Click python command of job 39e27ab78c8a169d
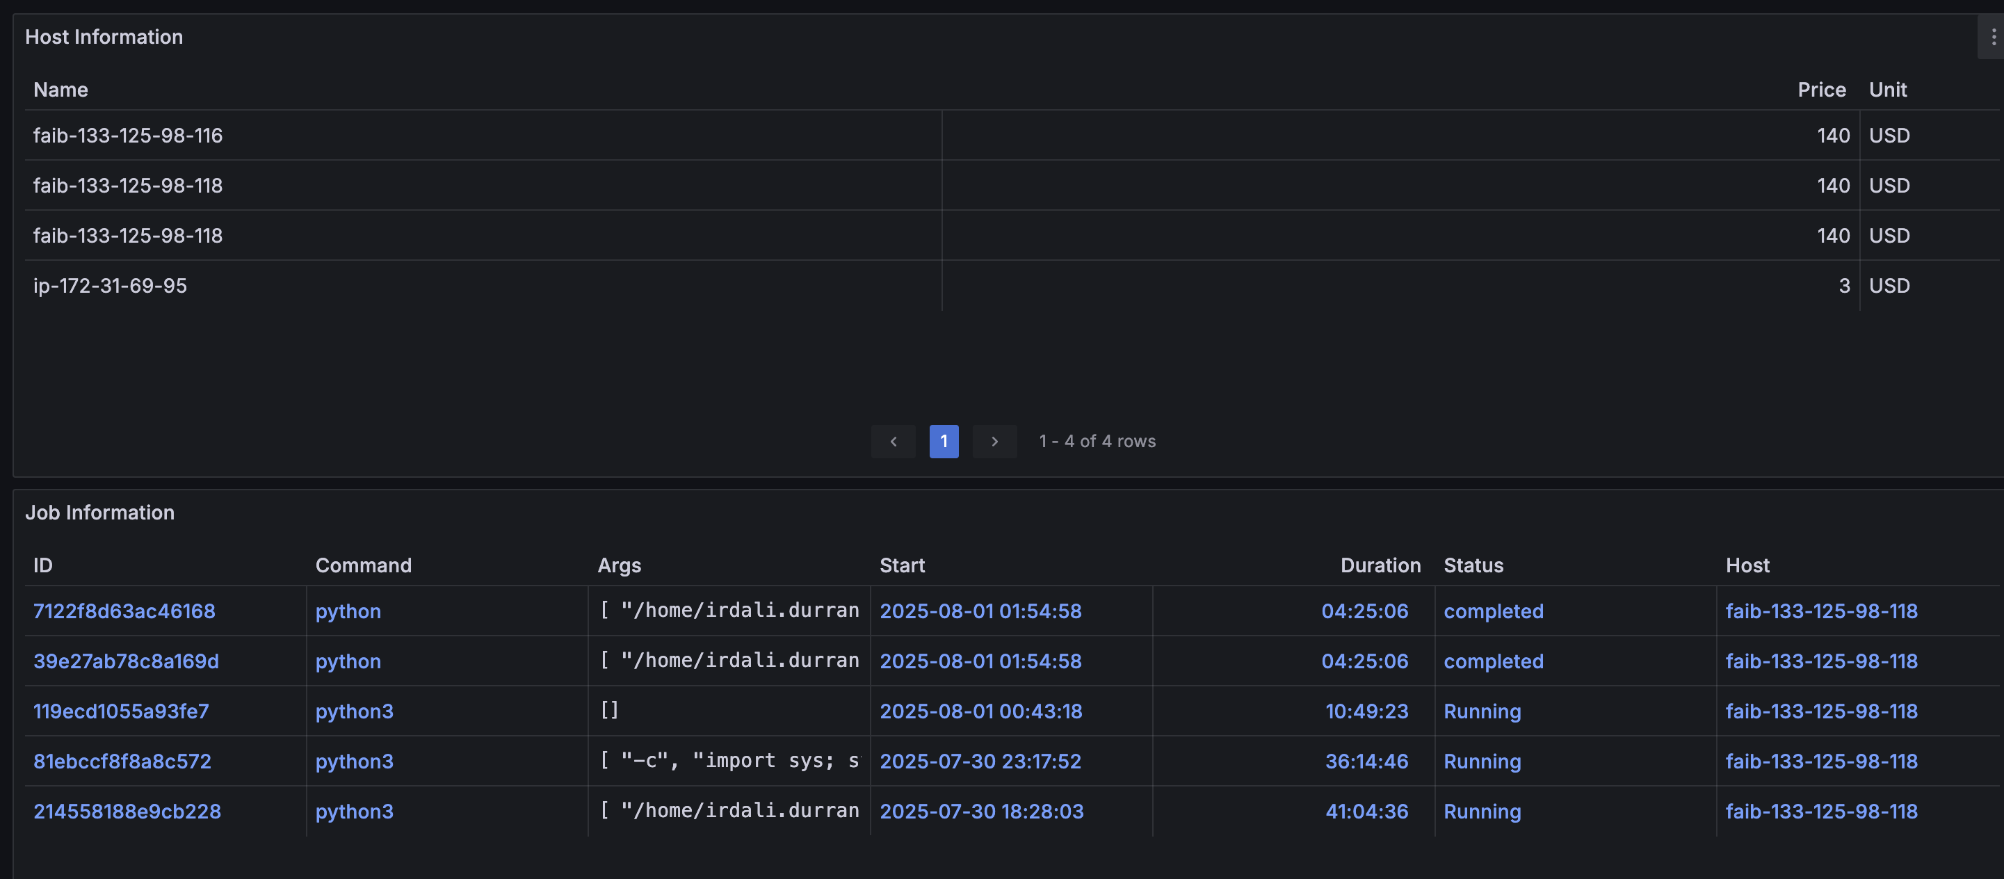Viewport: 2004px width, 879px height. (348, 661)
